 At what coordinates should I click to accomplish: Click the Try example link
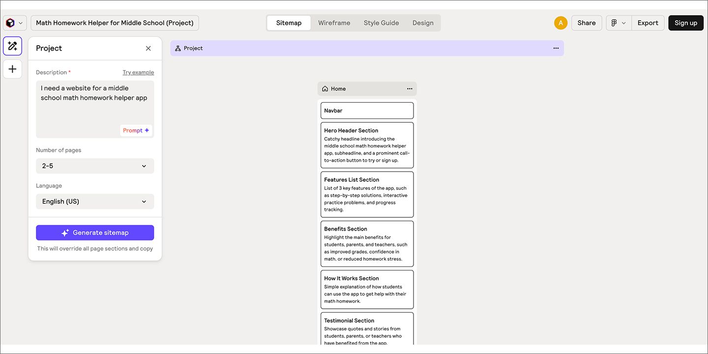[x=138, y=72]
